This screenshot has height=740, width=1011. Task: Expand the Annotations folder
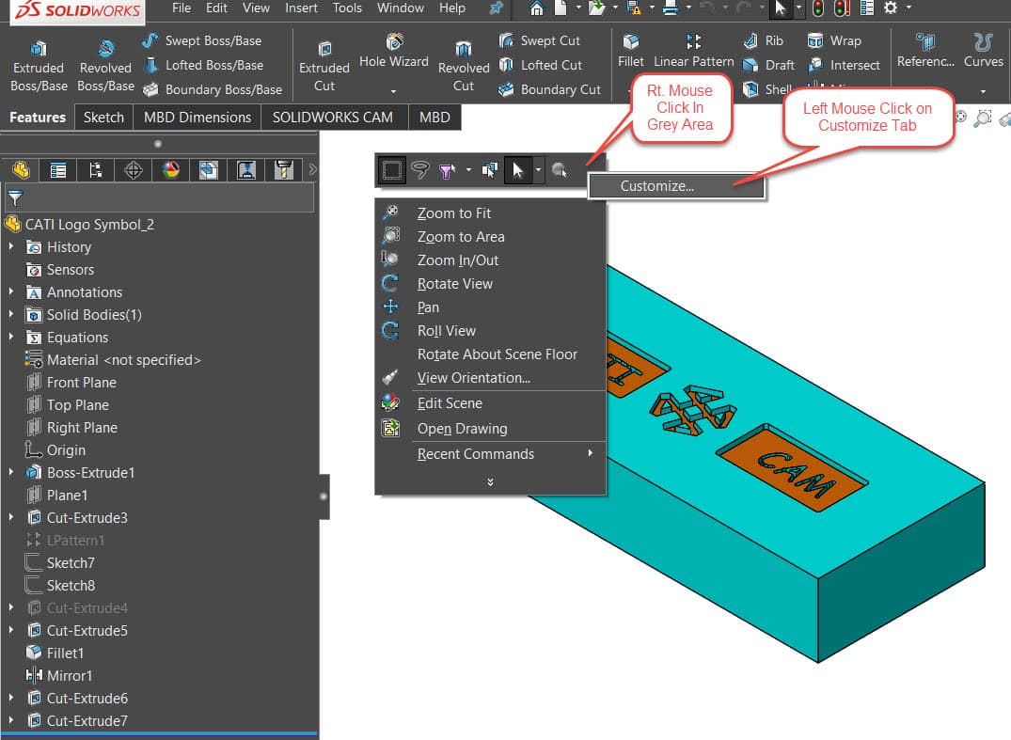[11, 291]
